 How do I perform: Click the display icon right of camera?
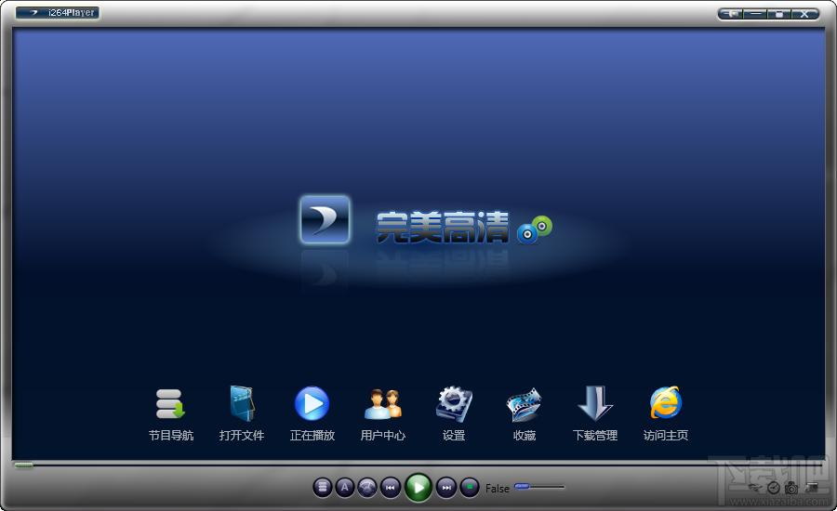(811, 487)
